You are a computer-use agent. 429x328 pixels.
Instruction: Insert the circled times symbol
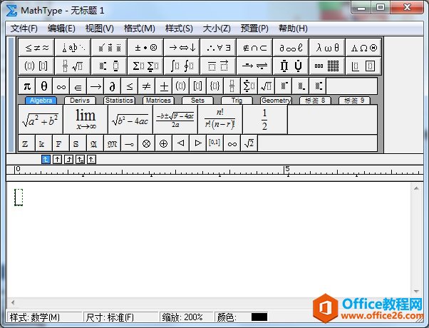[x=146, y=143]
